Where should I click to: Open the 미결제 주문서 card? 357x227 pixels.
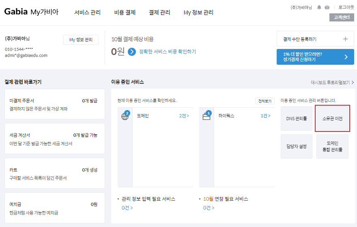[55, 104]
